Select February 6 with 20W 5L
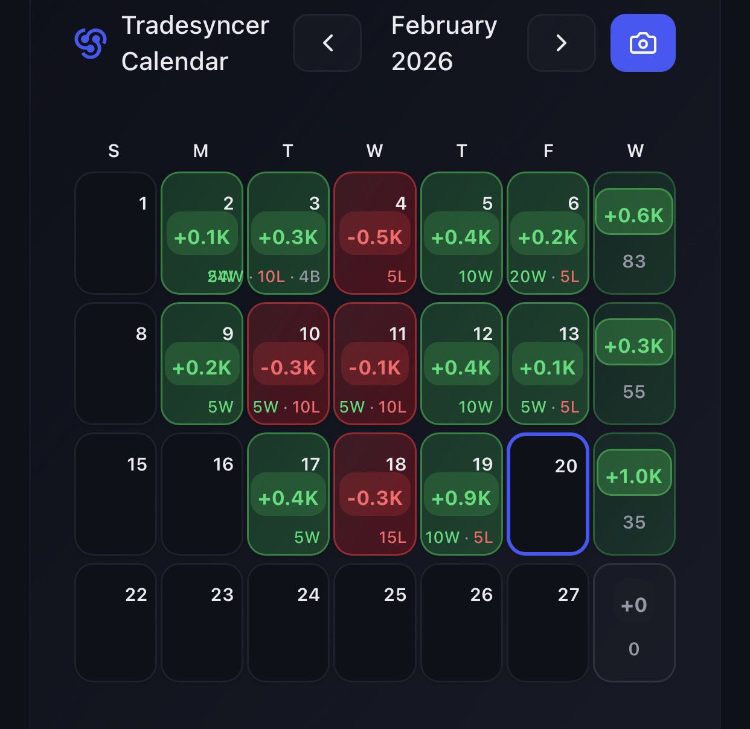Viewport: 750px width, 729px height. pos(548,233)
